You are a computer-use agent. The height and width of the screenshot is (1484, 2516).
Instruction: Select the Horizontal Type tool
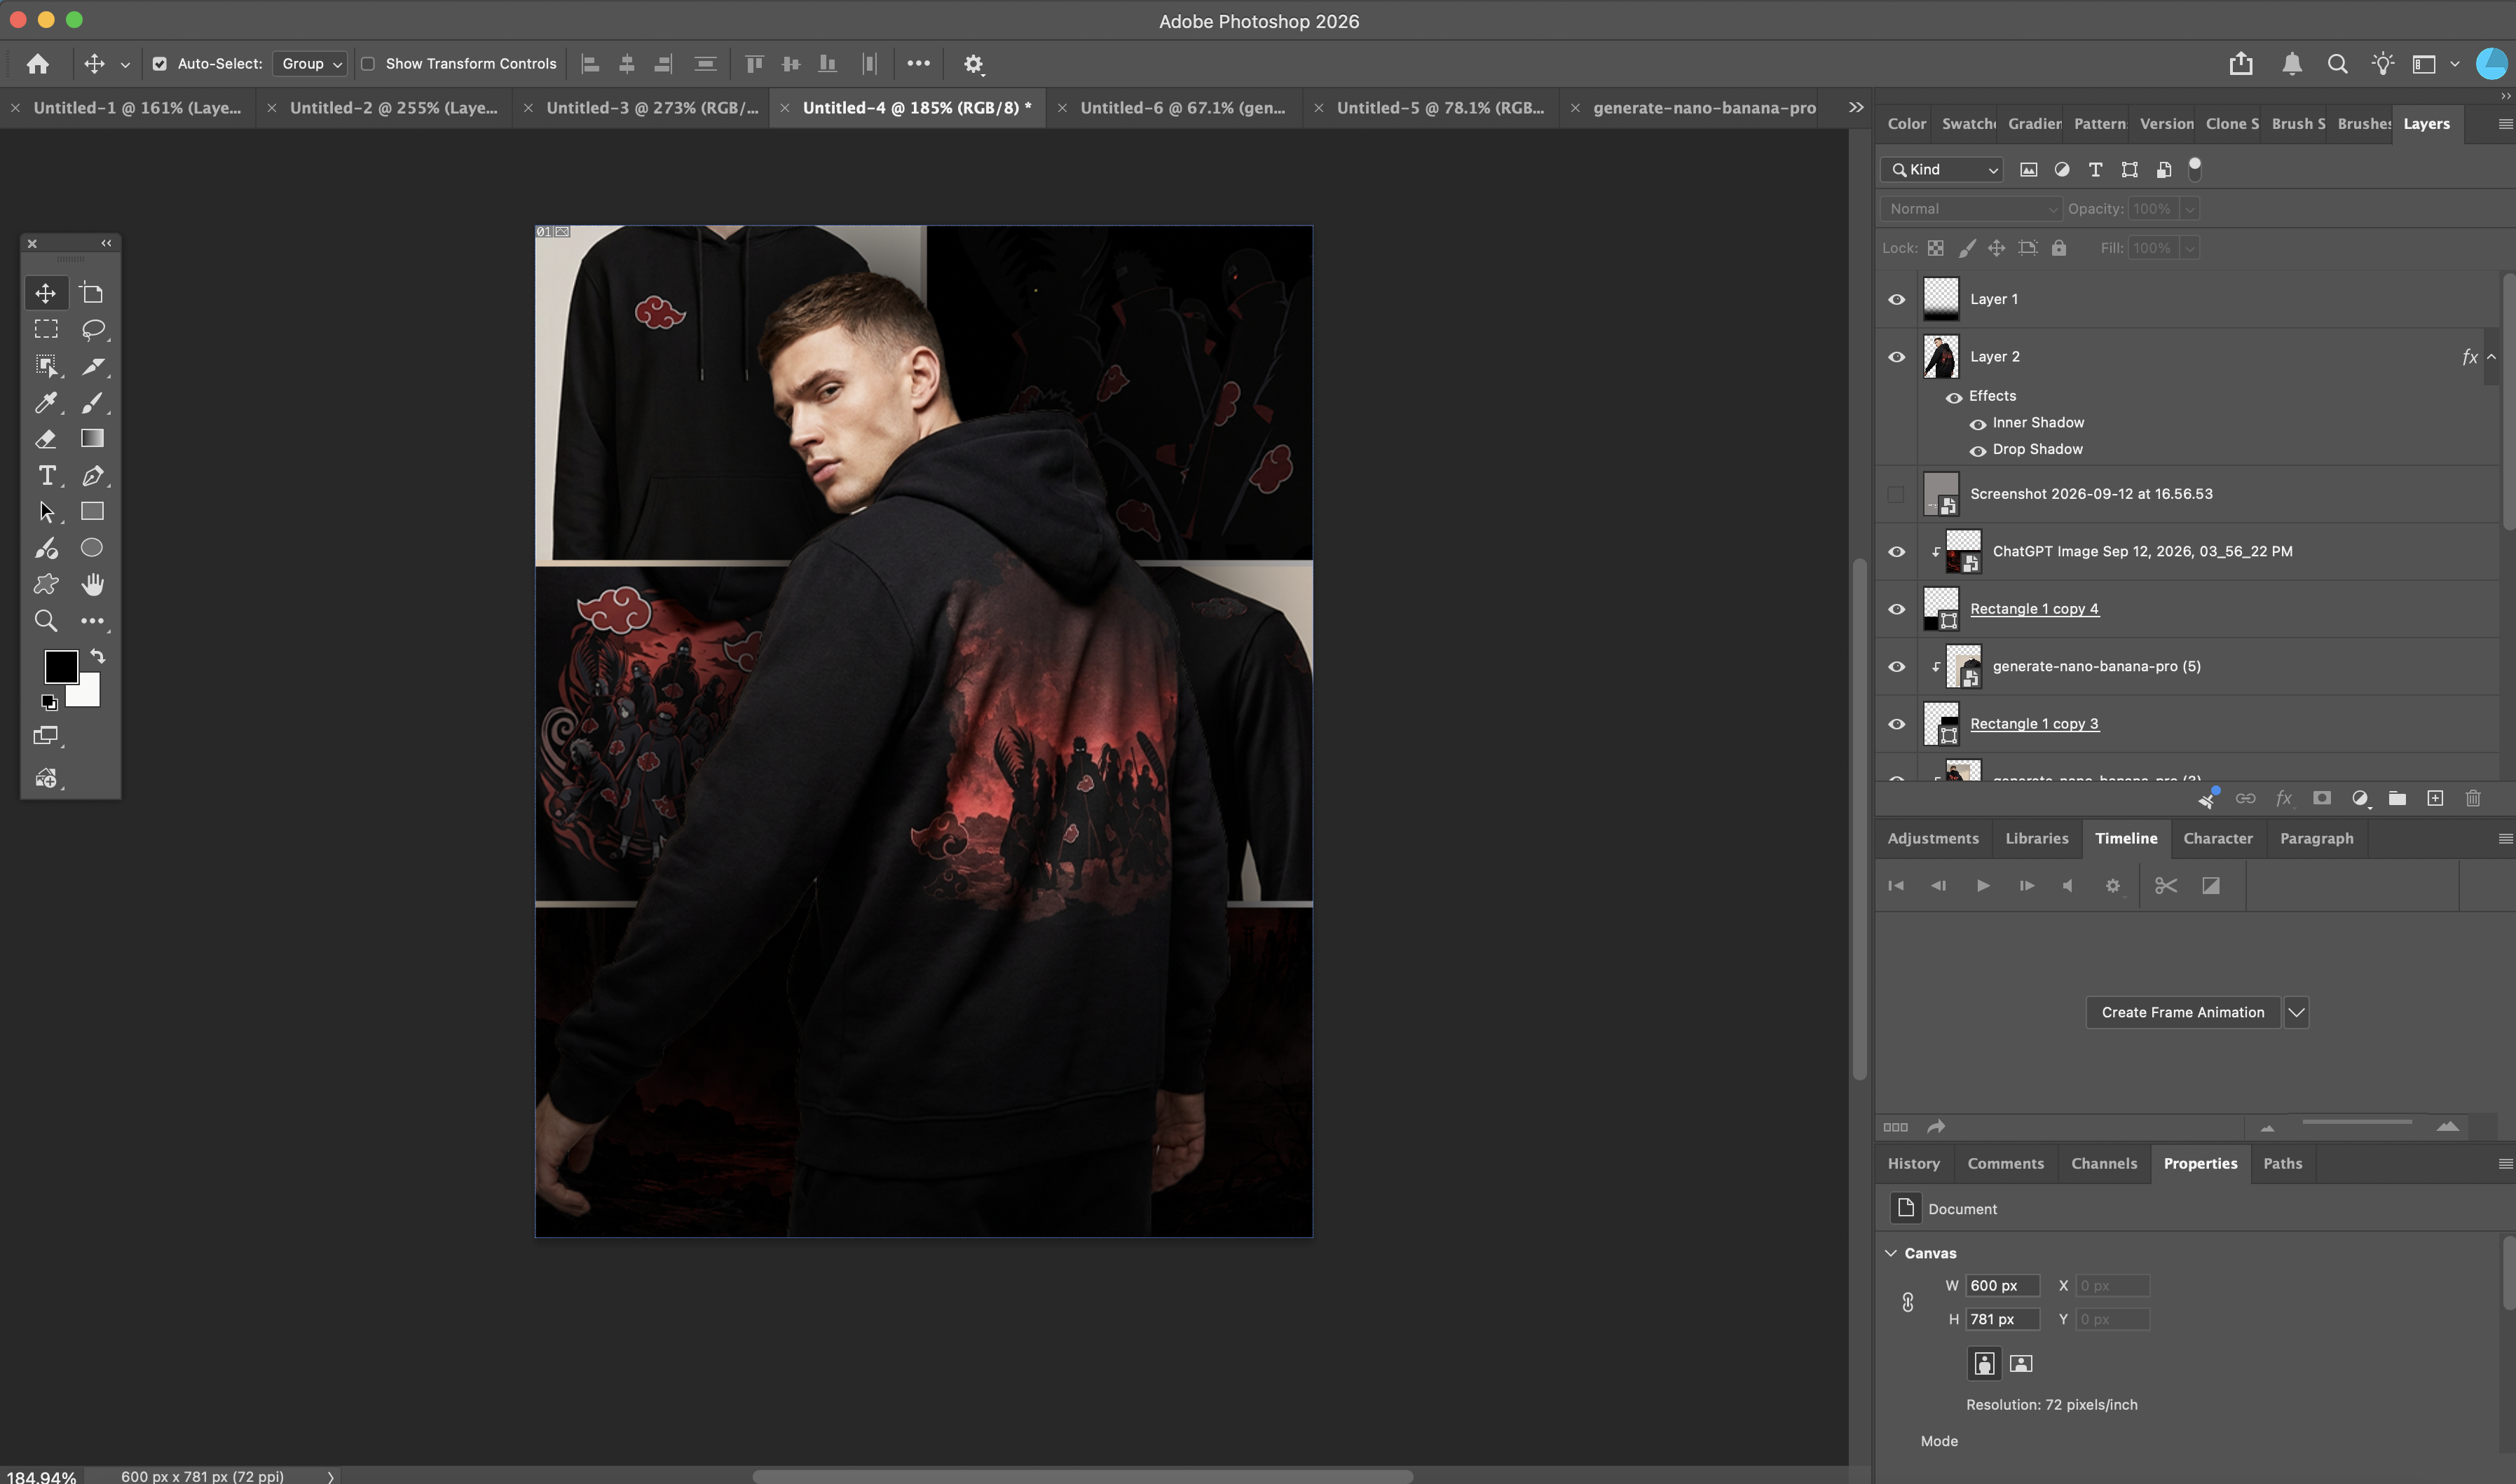[46, 475]
